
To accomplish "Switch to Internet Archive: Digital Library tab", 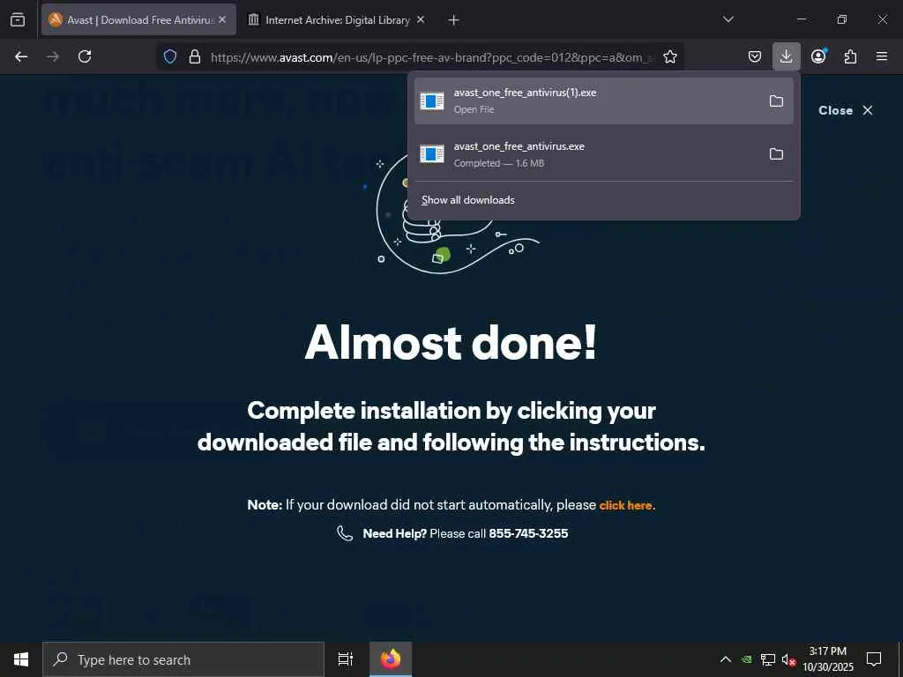I will (x=337, y=19).
